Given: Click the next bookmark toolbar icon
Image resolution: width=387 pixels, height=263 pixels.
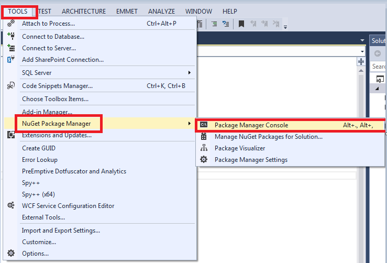Looking at the screenshot, I should click(x=264, y=24).
